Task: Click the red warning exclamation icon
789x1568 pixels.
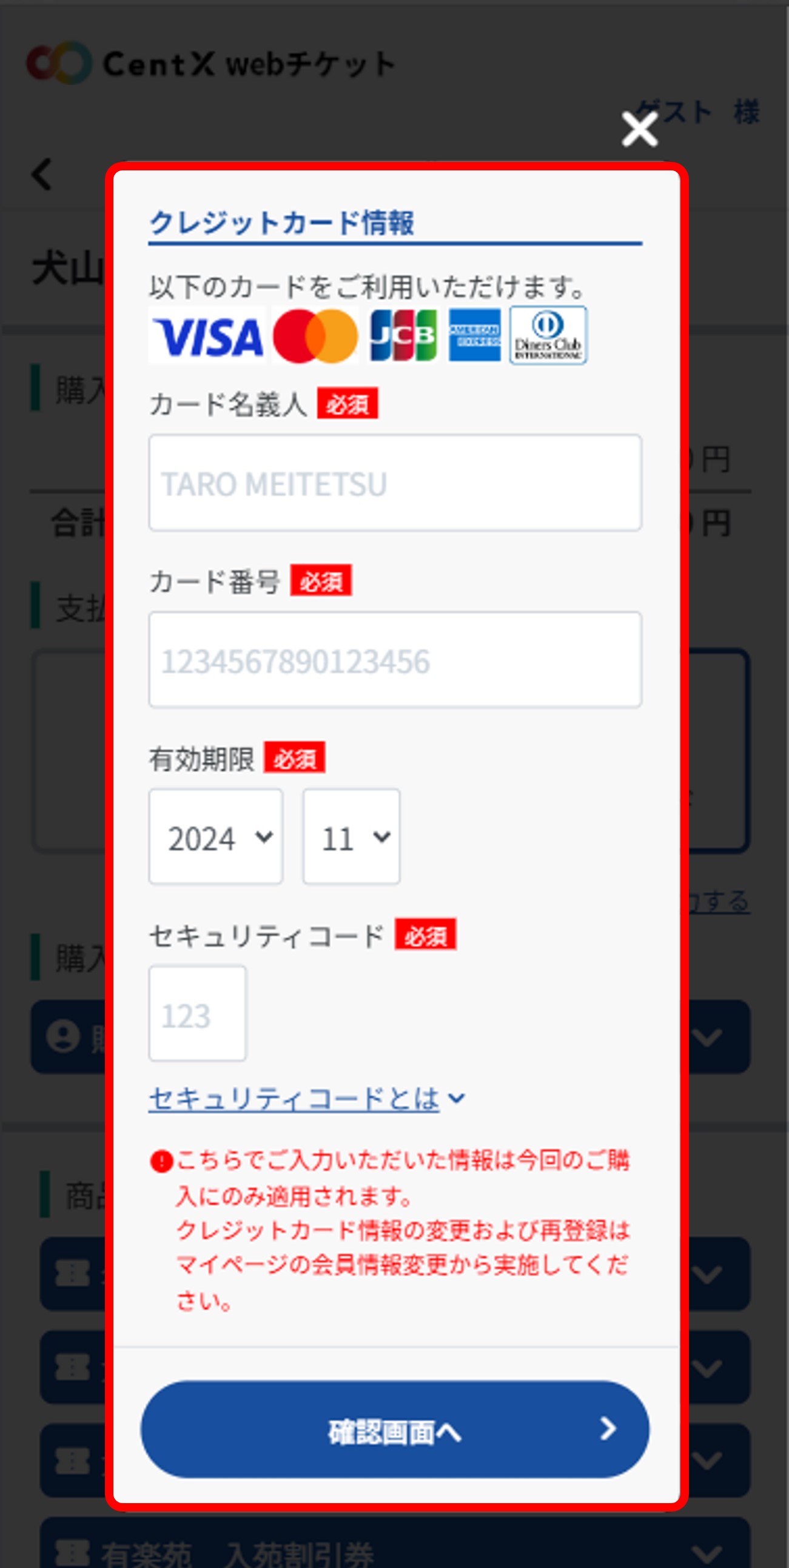Action: tap(161, 1161)
